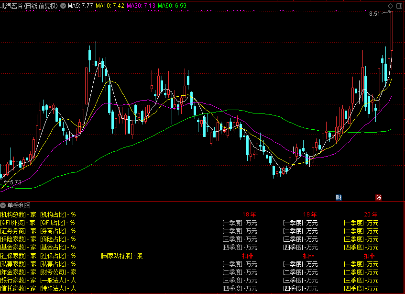Click the 18年 column header
405x294 pixels.
249,214
